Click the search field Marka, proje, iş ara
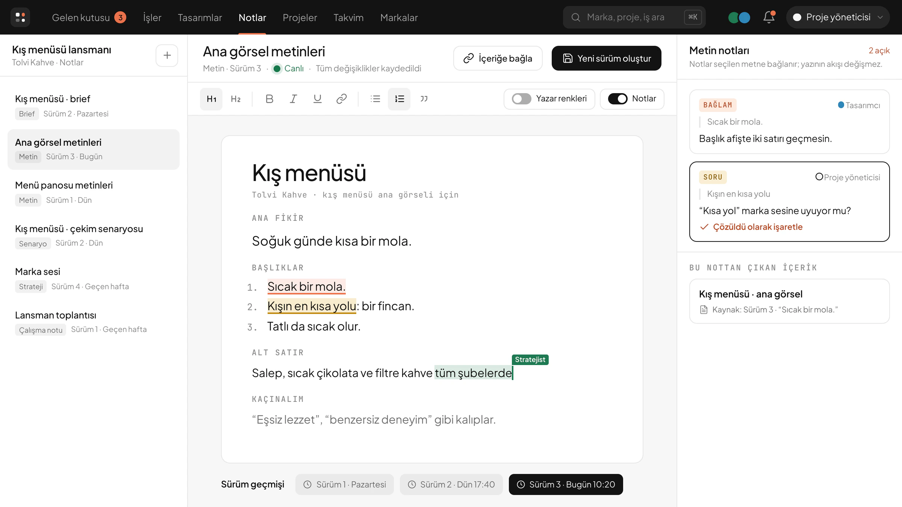 coord(634,17)
